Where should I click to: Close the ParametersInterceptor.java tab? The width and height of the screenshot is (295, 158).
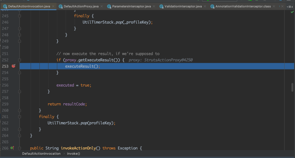pyautogui.click(x=154, y=6)
